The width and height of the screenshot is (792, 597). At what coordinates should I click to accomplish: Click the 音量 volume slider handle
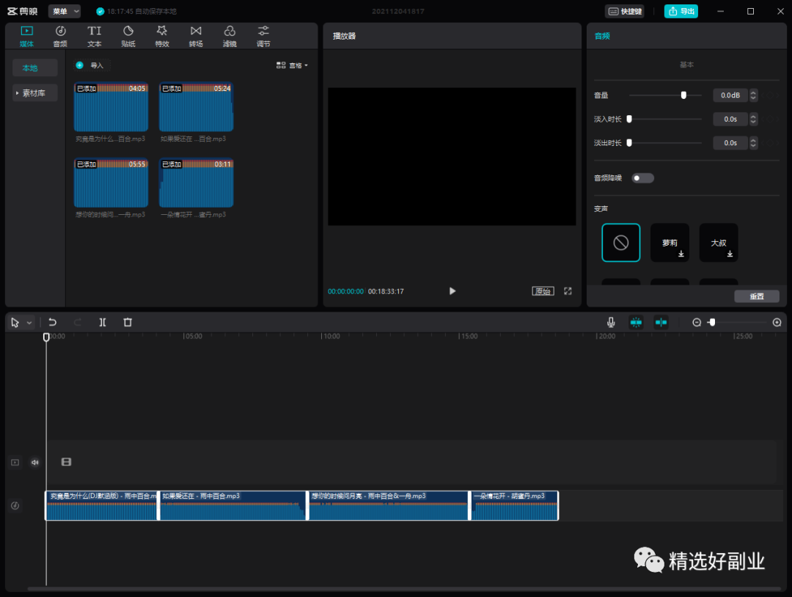coord(683,95)
